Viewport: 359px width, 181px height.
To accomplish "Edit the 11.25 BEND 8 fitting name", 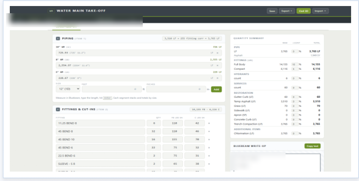I will pyautogui.click(x=101, y=123).
